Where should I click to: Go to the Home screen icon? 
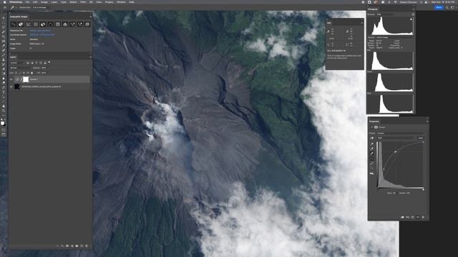click(5, 7)
